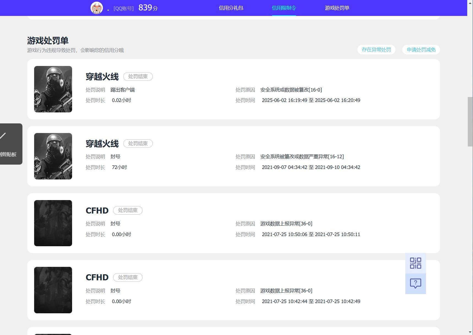Click the 穿越火线 title on the 72小时 card
Image resolution: width=473 pixels, height=335 pixels.
(102, 144)
